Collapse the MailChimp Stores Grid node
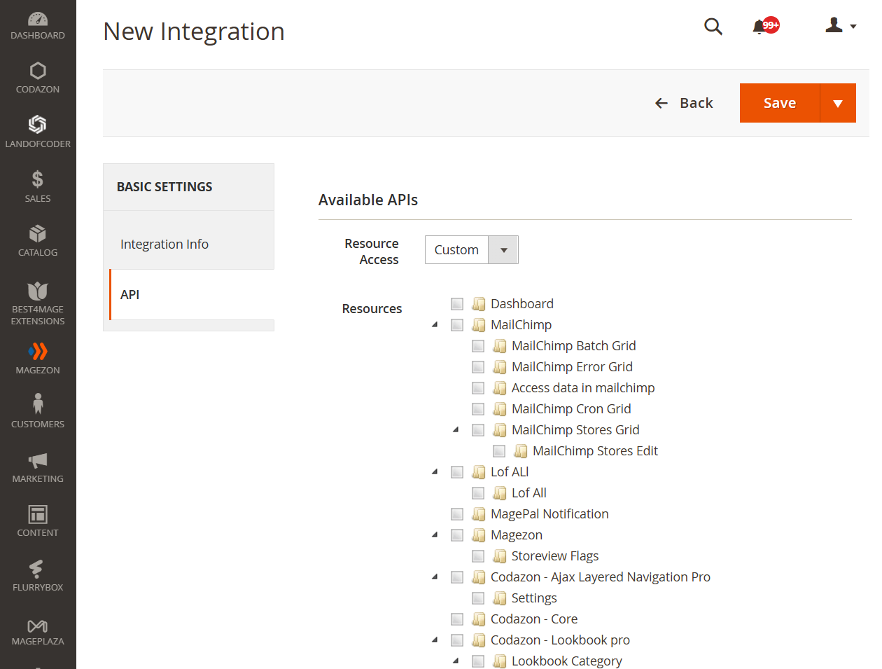Image resolution: width=882 pixels, height=669 pixels. 456,429
